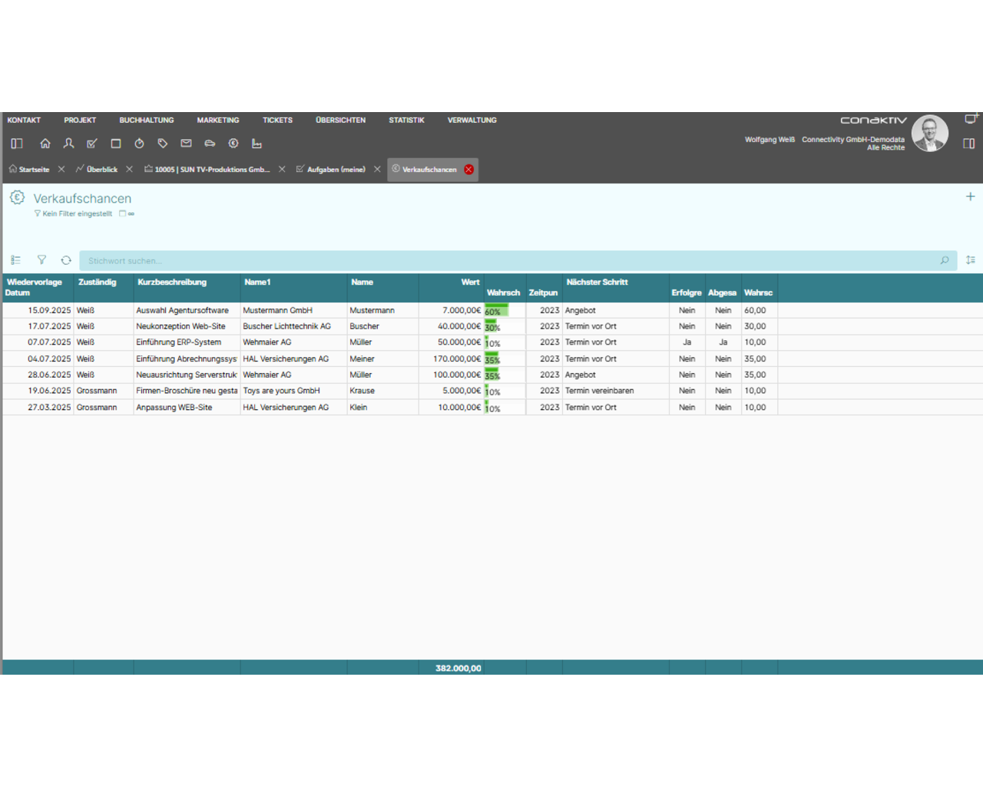This screenshot has width=983, height=786.
Task: Sort by Kurzbeschreibung column header
Action: [x=187, y=288]
